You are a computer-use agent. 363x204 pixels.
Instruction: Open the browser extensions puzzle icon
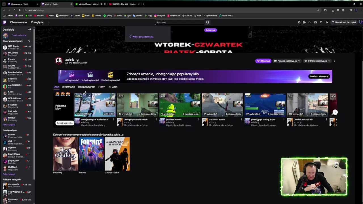tap(325, 10)
